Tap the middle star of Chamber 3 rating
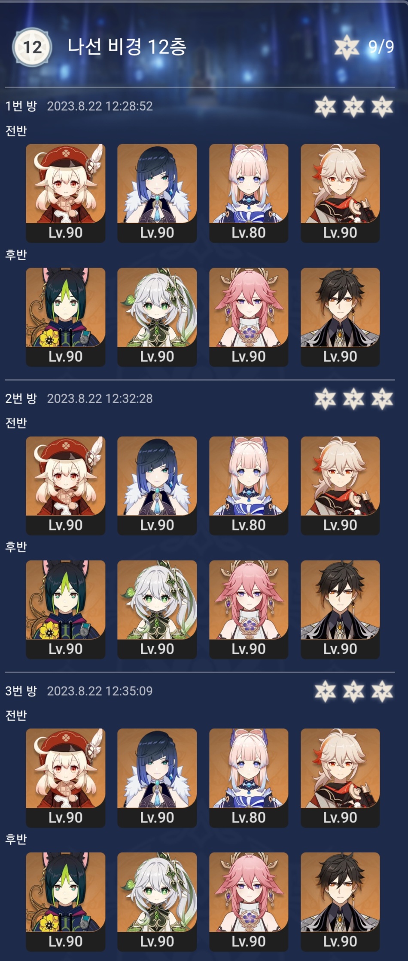Screen dimensions: 408x961 353,691
